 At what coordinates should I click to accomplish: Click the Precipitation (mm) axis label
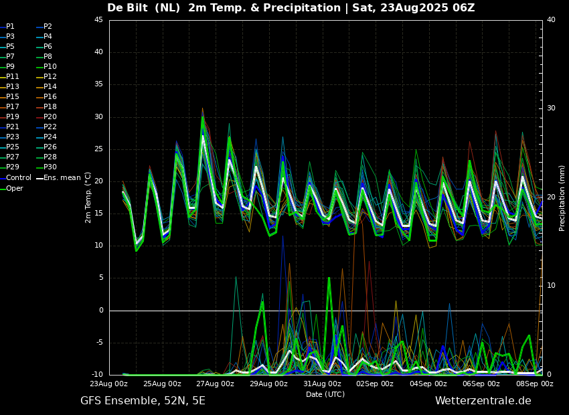click(x=562, y=198)
